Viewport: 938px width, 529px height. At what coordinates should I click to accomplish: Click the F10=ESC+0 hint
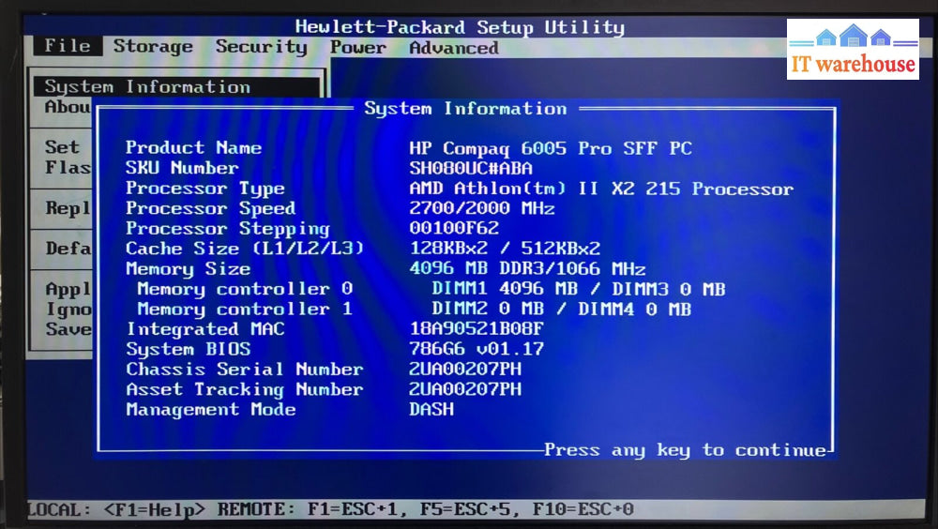click(583, 510)
